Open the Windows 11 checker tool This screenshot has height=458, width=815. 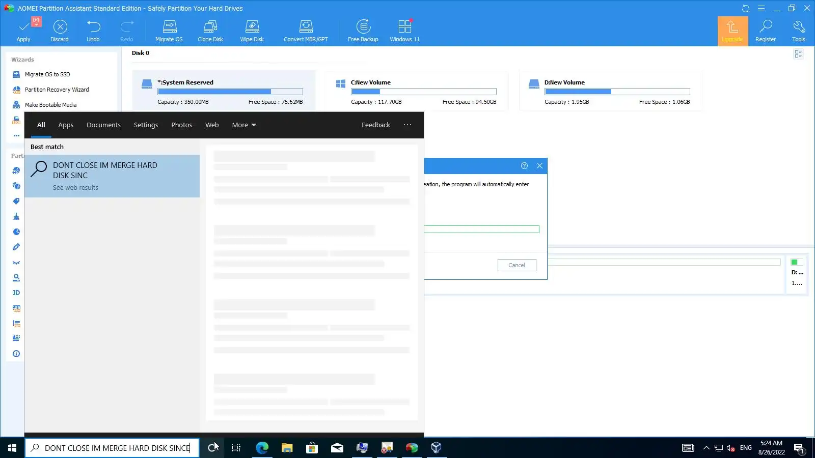tap(405, 31)
